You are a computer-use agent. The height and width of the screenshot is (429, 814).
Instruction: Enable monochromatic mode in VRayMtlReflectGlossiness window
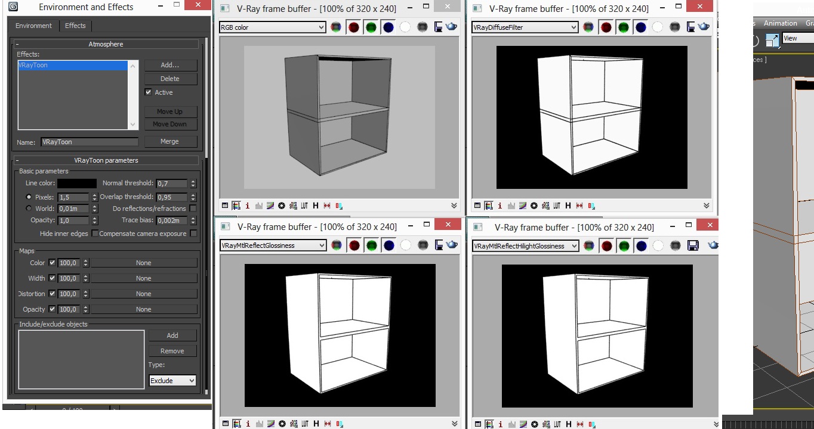pos(423,245)
